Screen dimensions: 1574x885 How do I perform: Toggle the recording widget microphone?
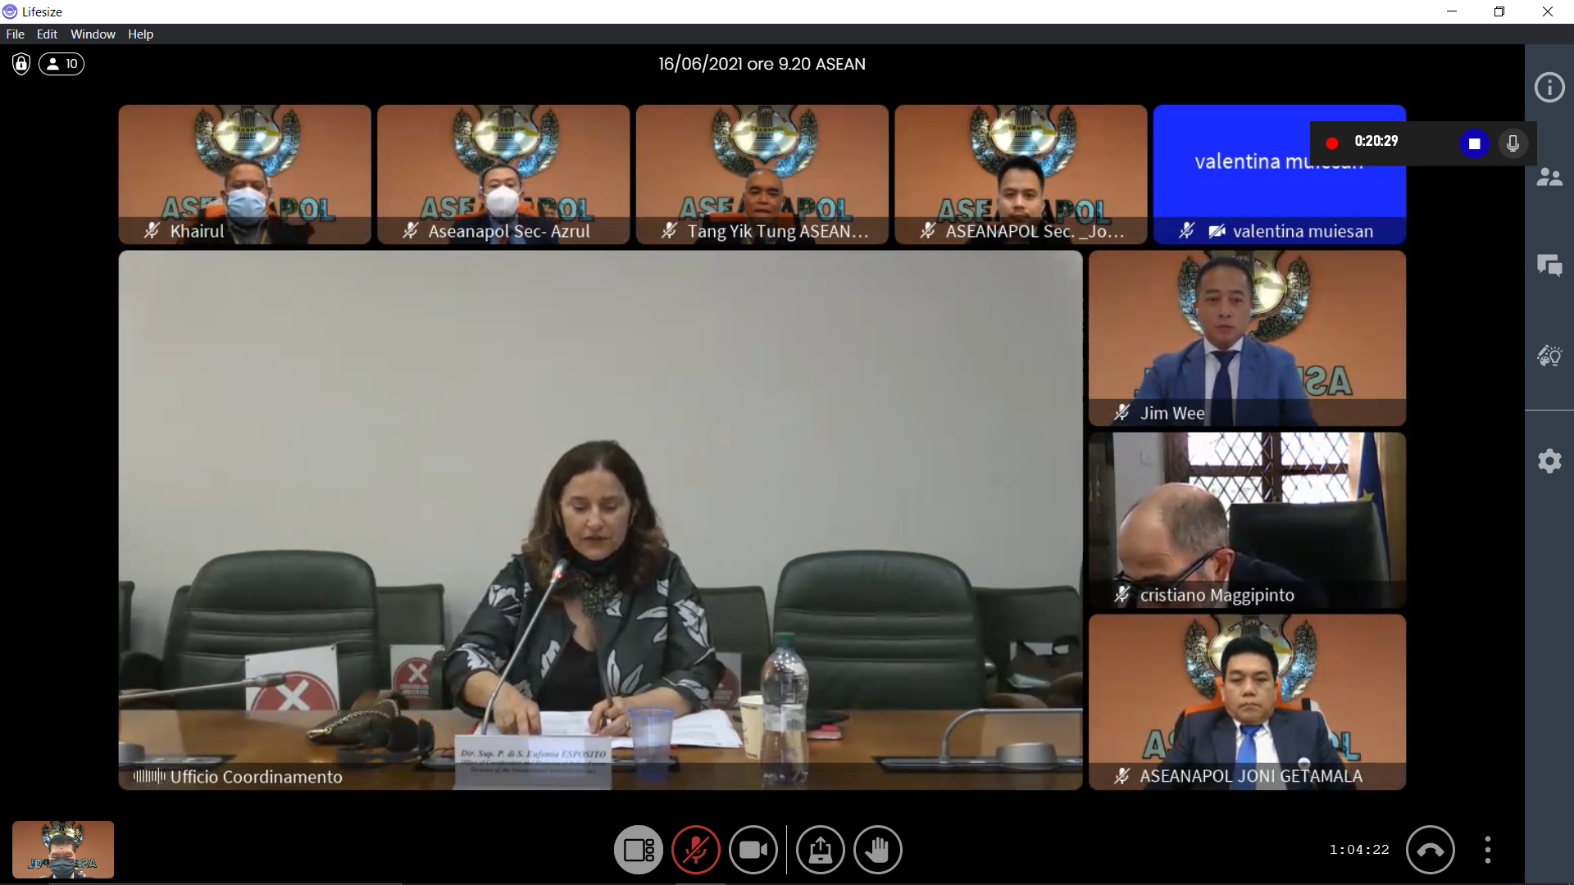tap(1513, 143)
